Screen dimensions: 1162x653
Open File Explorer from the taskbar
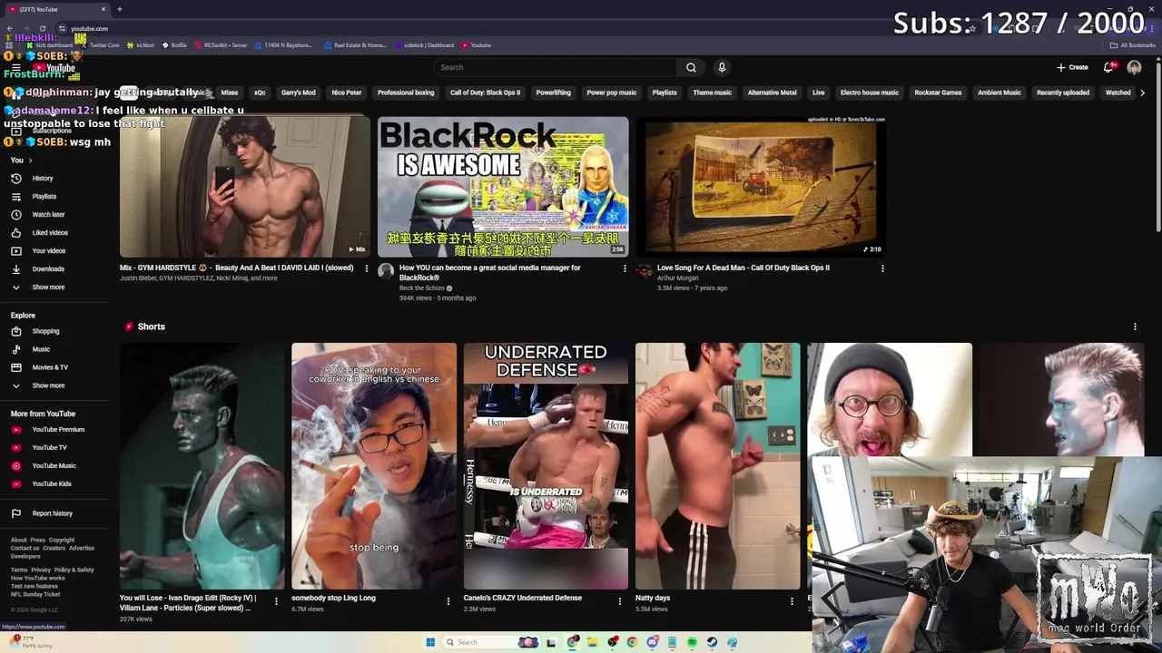[592, 642]
